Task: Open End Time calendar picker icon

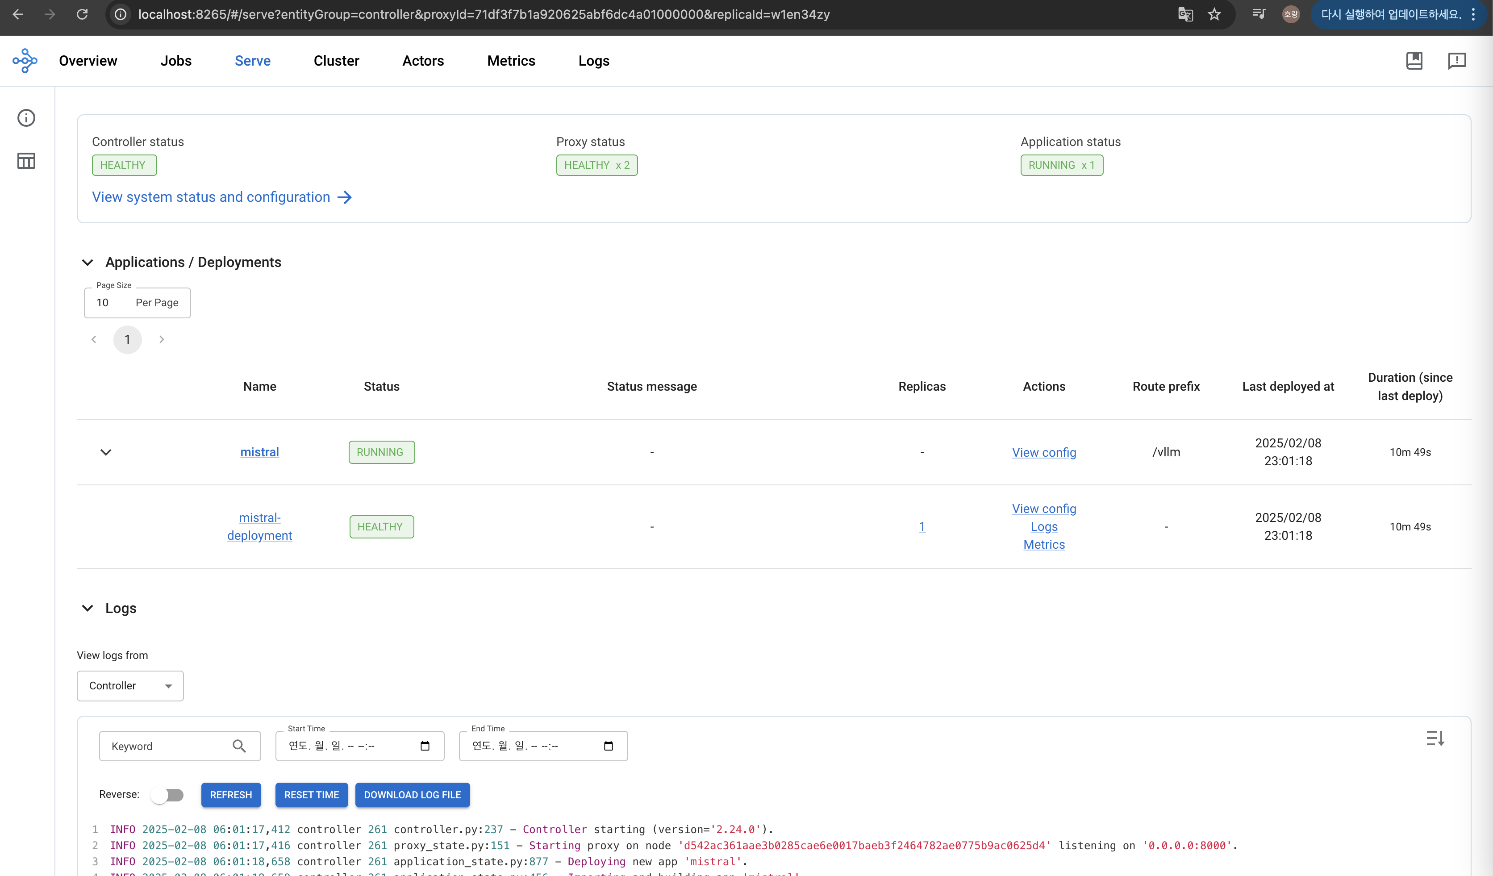Action: pos(609,746)
